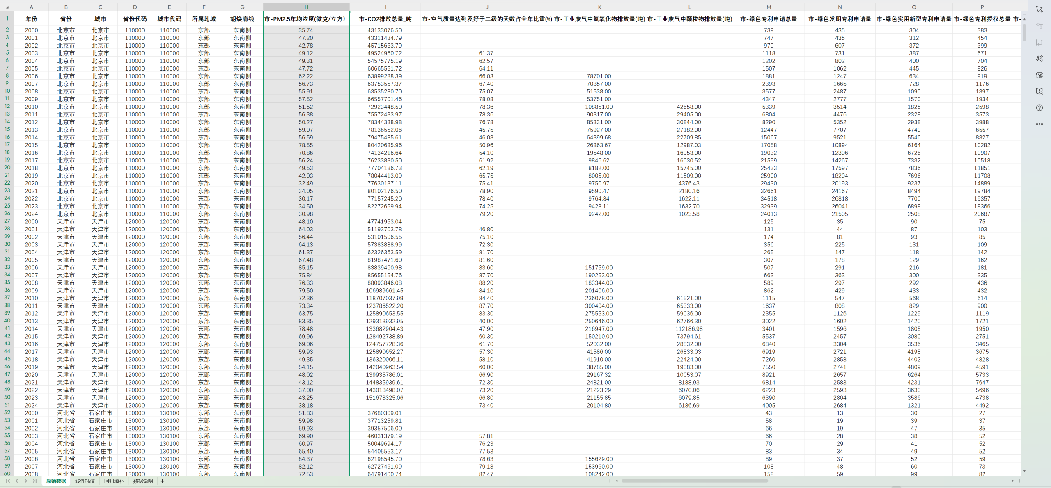Add a new sheet with plus button

tap(162, 481)
